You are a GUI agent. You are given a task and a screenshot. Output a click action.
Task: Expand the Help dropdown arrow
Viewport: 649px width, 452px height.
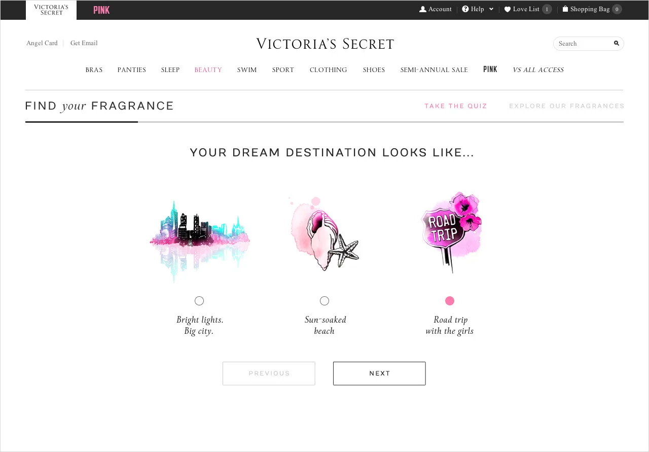click(x=491, y=9)
